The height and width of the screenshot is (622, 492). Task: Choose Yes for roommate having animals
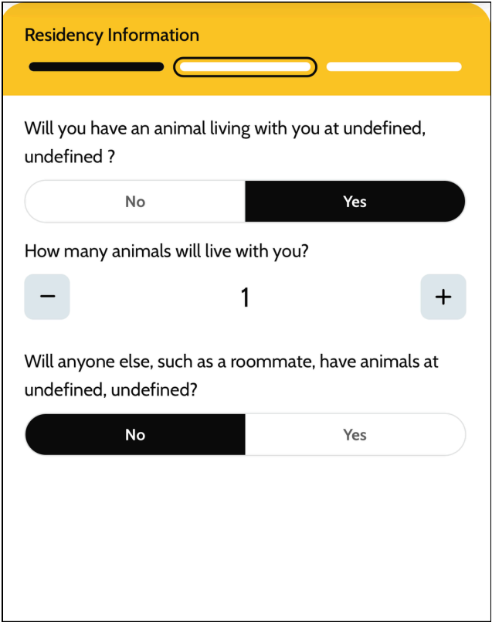point(355,435)
